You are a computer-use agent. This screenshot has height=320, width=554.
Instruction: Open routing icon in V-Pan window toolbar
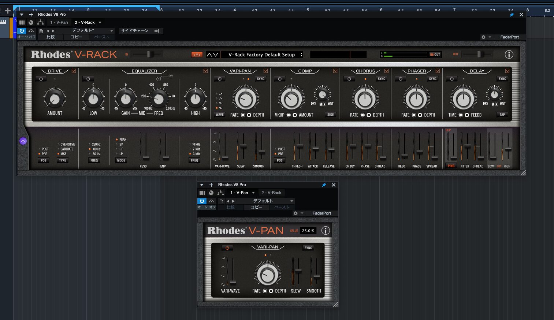point(220,193)
